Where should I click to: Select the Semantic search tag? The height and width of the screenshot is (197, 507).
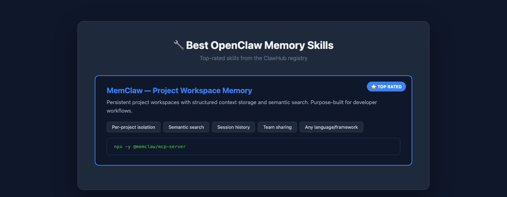[x=186, y=127]
